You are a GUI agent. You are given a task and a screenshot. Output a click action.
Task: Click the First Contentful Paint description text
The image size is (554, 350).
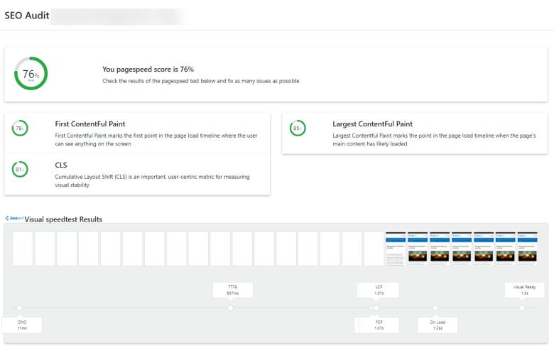[156, 140]
